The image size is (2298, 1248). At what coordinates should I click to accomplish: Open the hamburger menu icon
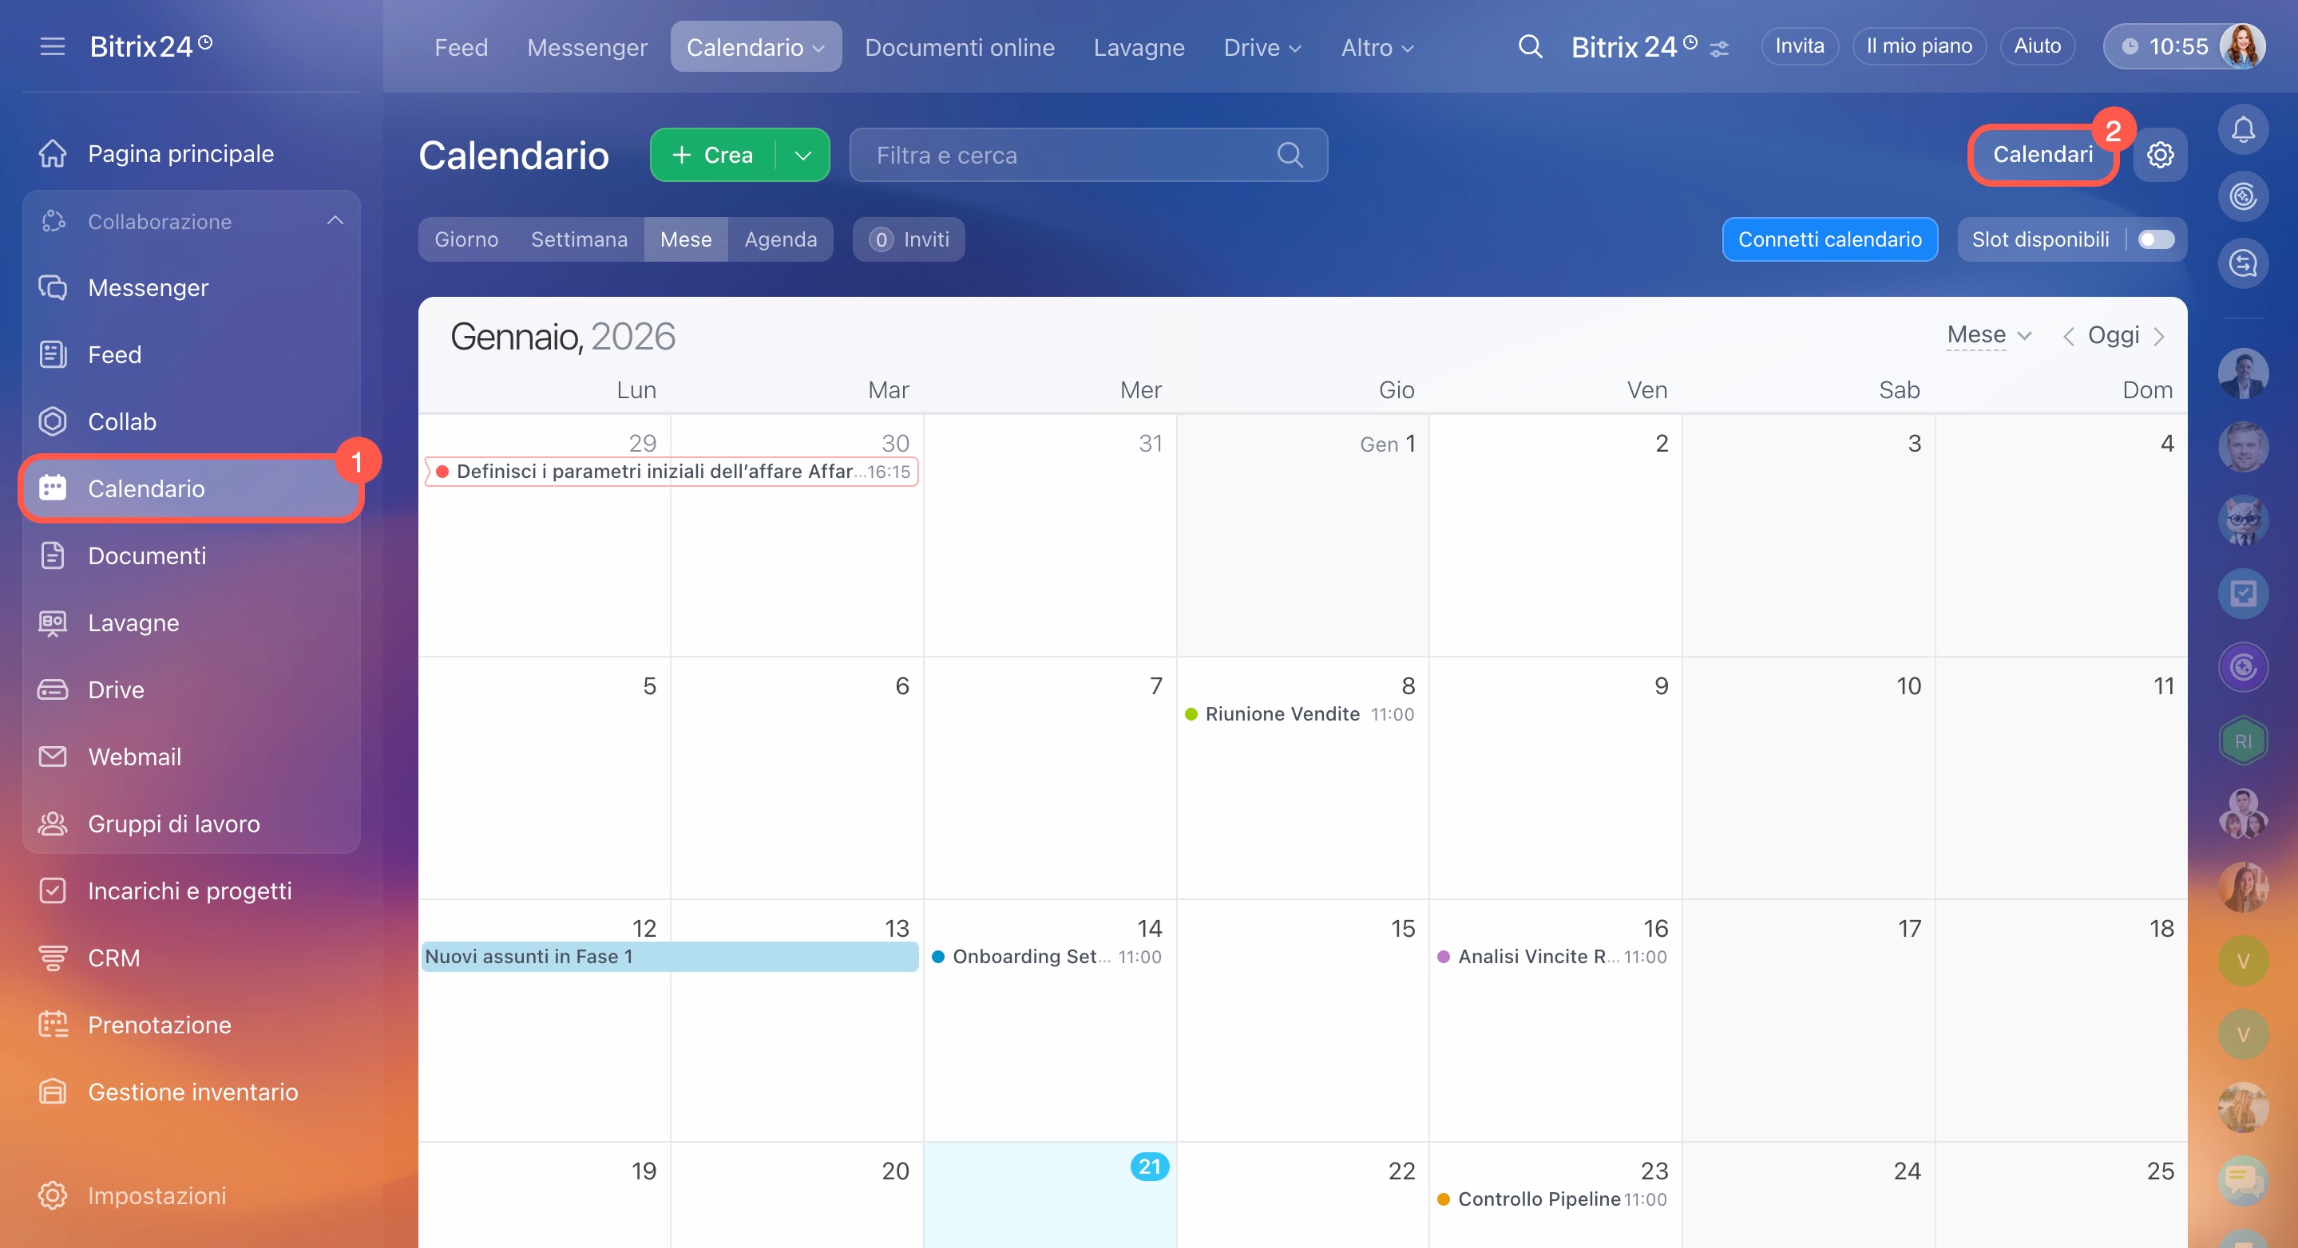pyautogui.click(x=53, y=46)
